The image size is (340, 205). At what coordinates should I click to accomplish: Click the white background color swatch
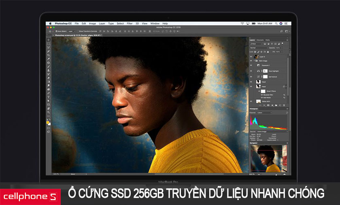tap(49, 124)
